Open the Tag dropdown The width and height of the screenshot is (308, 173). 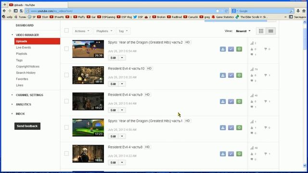point(123,31)
